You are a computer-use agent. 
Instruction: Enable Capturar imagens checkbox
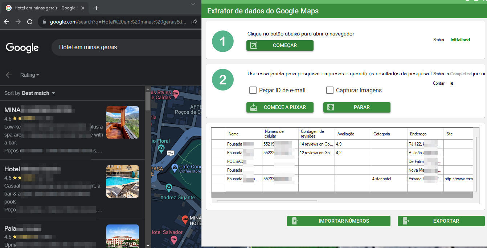coord(330,90)
